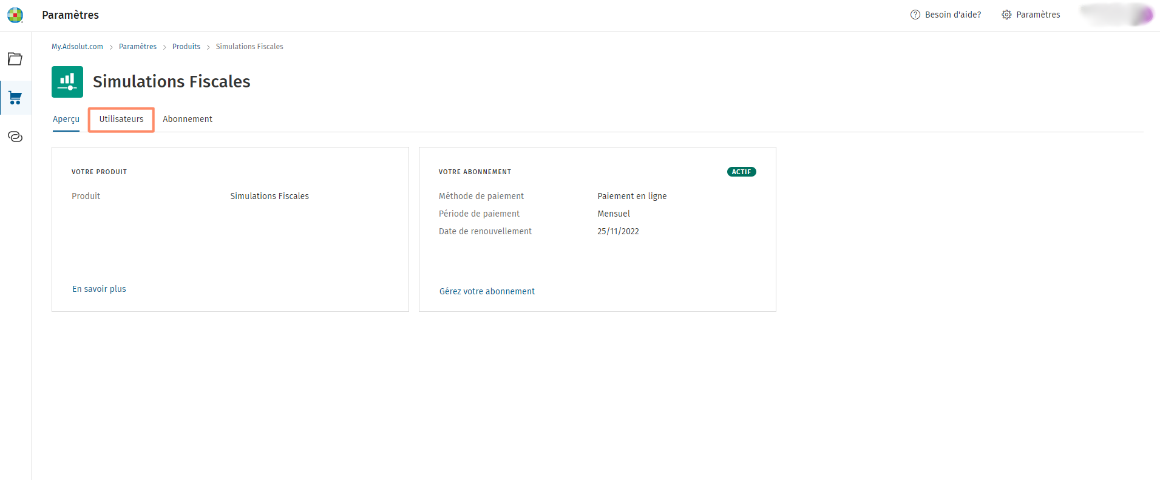Click Simulations Fiscales in the breadcrumb
The image size is (1160, 480).
[x=249, y=47]
